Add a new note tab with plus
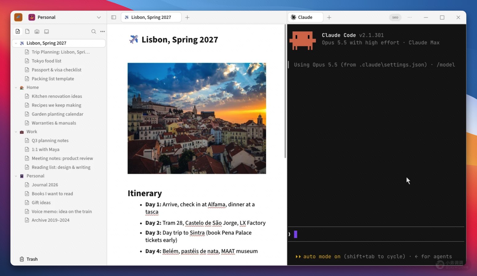The width and height of the screenshot is (477, 276). tap(187, 17)
